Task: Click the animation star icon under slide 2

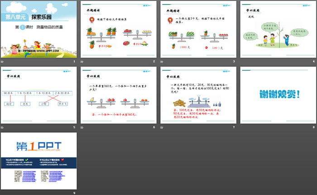Action: pos(82,61)
